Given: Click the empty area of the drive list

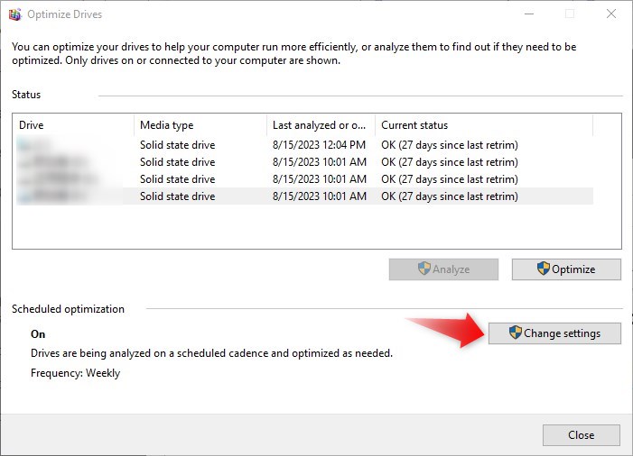Looking at the screenshot, I should pyautogui.click(x=316, y=225).
